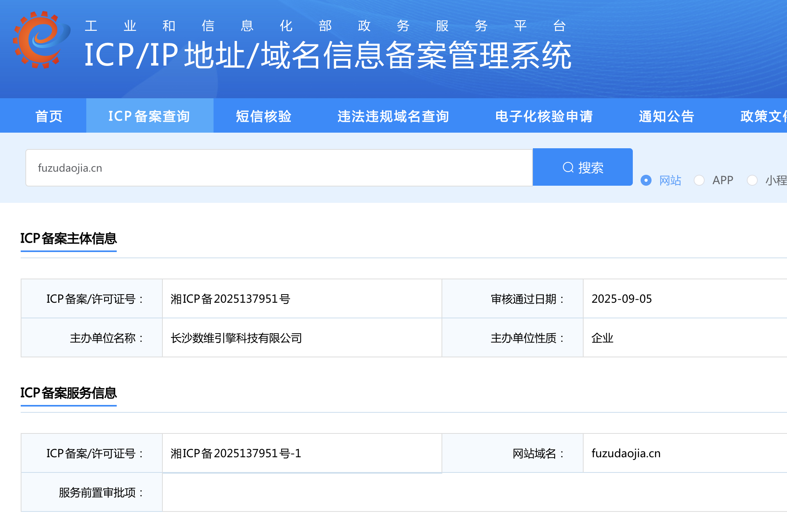Open the 首页 navigation tab
The height and width of the screenshot is (522, 787).
point(49,116)
